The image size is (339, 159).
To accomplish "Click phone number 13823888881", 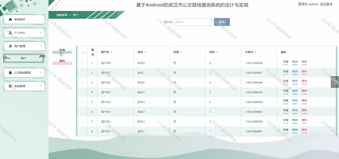I will (x=254, y=131).
